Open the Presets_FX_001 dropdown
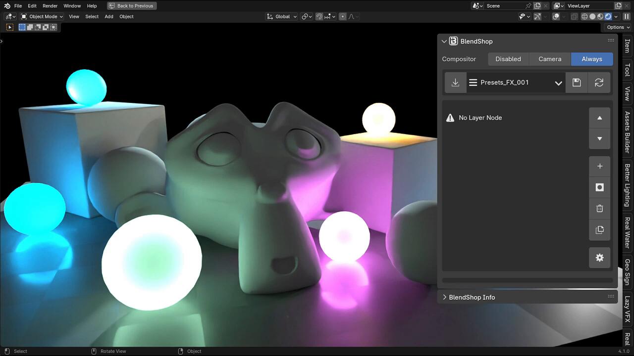The height and width of the screenshot is (356, 634). (x=515, y=82)
